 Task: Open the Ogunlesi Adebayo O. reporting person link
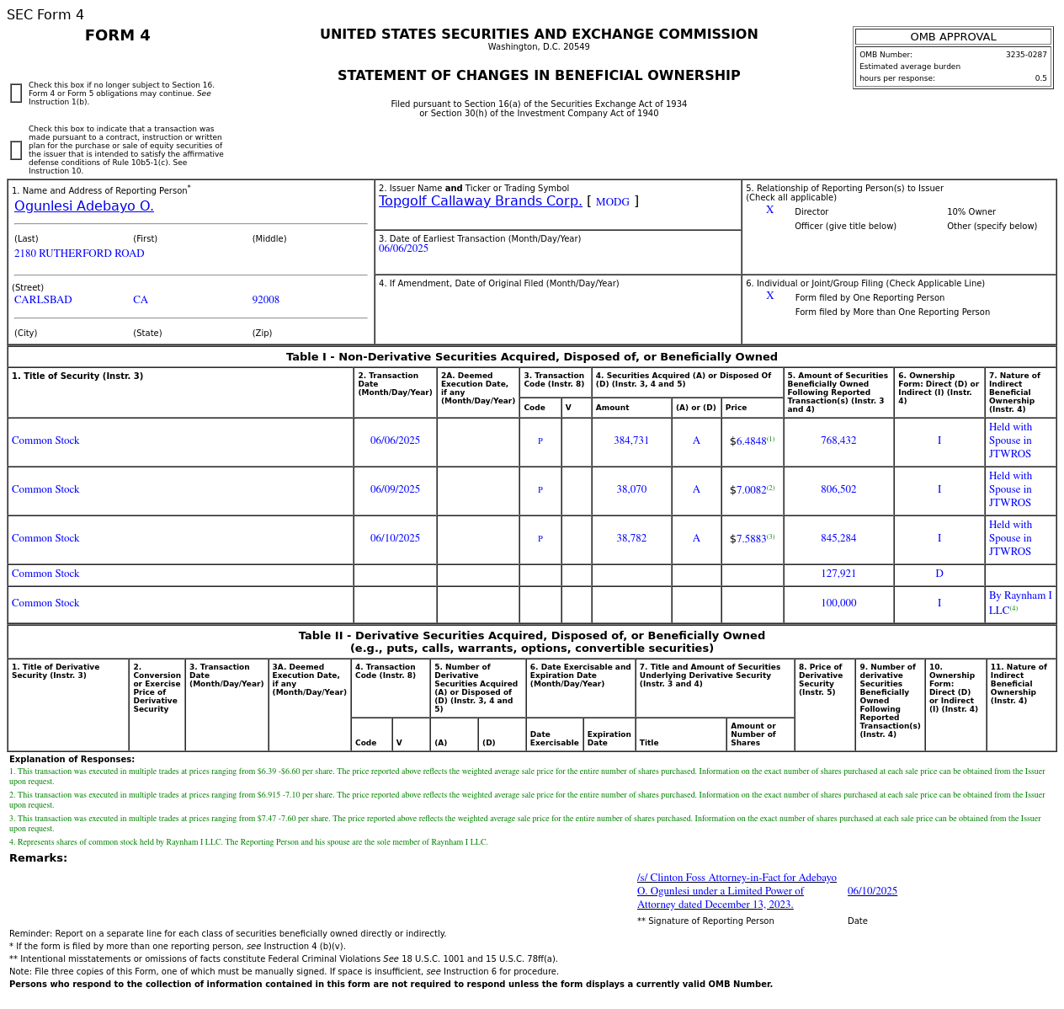[84, 206]
